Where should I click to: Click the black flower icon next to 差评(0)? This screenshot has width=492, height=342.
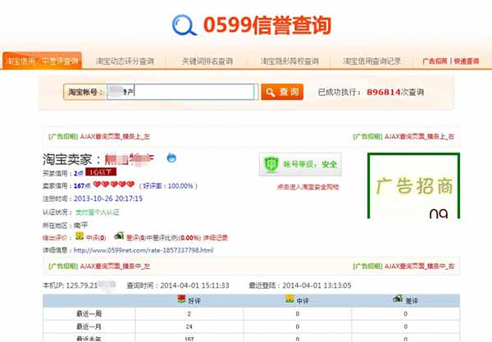pos(119,235)
